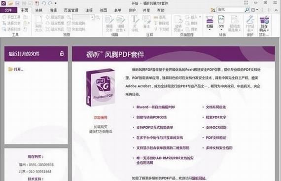
Task: Click the zoom-out magnifier icon
Action: pyautogui.click(x=69, y=17)
